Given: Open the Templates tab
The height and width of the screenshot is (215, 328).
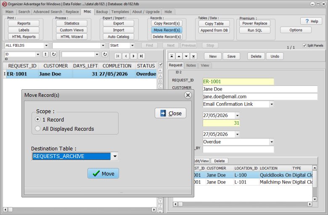Looking at the screenshot, I should point(120,12).
